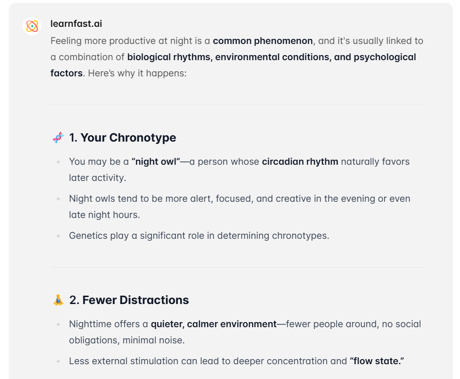The height and width of the screenshot is (379, 460).
Task: Select the learnfast.ai sender name
Action: point(76,24)
